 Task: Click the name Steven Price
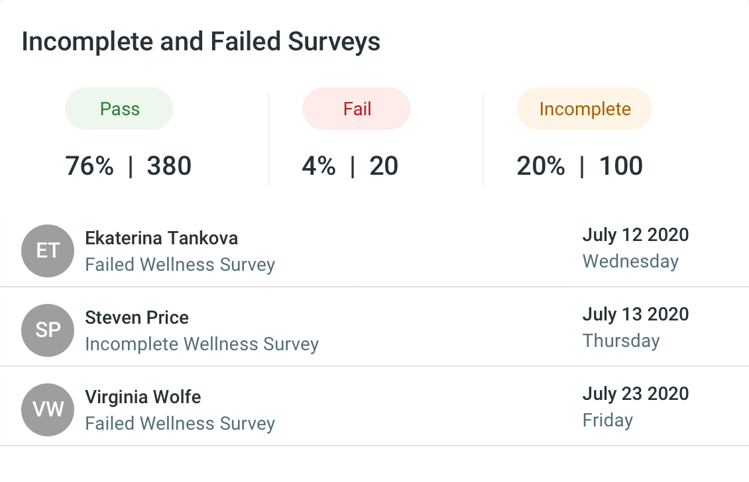tap(137, 317)
